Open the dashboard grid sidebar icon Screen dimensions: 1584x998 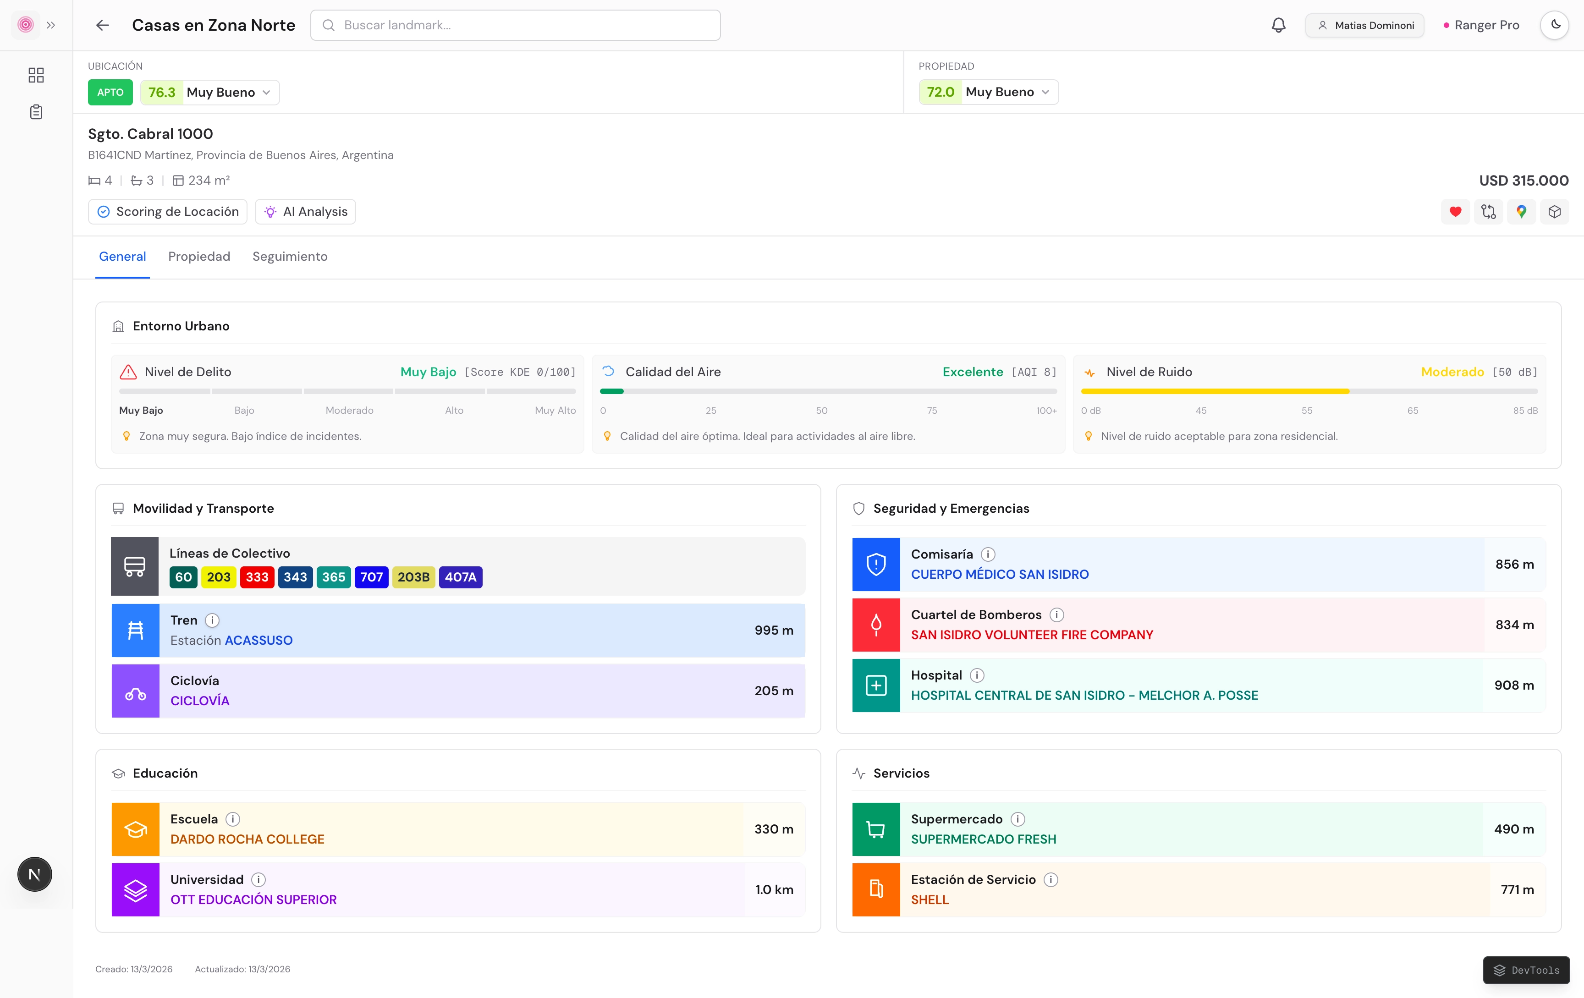tap(36, 75)
